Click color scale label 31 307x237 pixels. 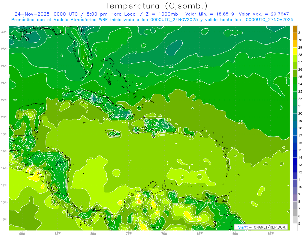click(300, 32)
